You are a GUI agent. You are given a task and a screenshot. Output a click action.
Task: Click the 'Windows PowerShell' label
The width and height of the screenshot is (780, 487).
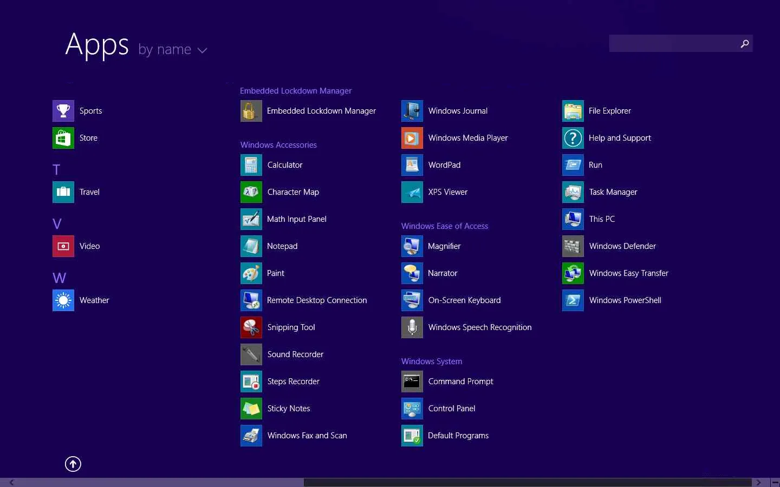point(625,300)
